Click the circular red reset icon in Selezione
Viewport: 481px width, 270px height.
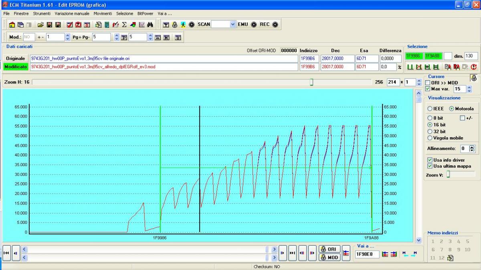tap(474, 67)
